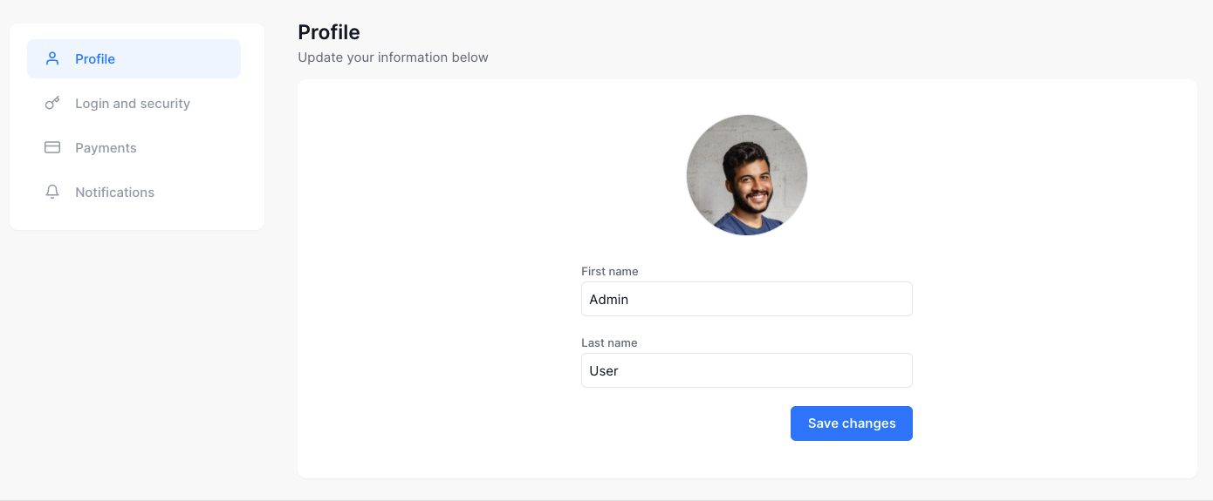Click empty space below Notifications in sidebar
The image size is (1213, 501).
tap(137, 219)
